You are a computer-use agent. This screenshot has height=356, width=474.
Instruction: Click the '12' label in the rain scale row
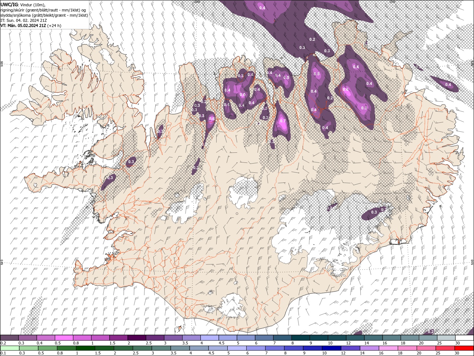click(x=343, y=353)
